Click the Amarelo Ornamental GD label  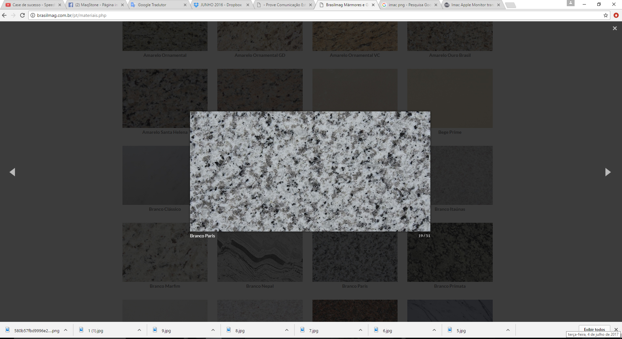click(x=260, y=55)
